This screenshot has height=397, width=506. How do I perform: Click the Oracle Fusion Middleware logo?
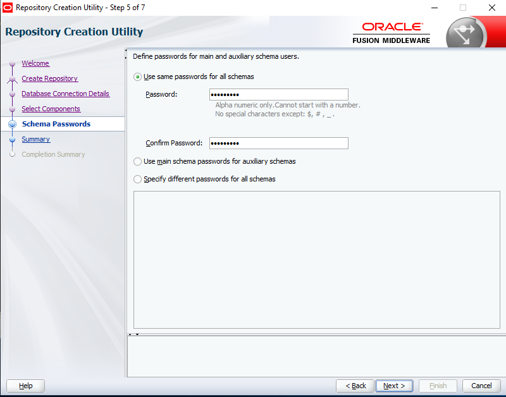pyautogui.click(x=390, y=33)
